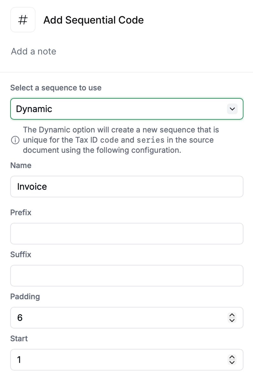Select the Padding number field
The image size is (253, 389).
[x=118, y=318]
